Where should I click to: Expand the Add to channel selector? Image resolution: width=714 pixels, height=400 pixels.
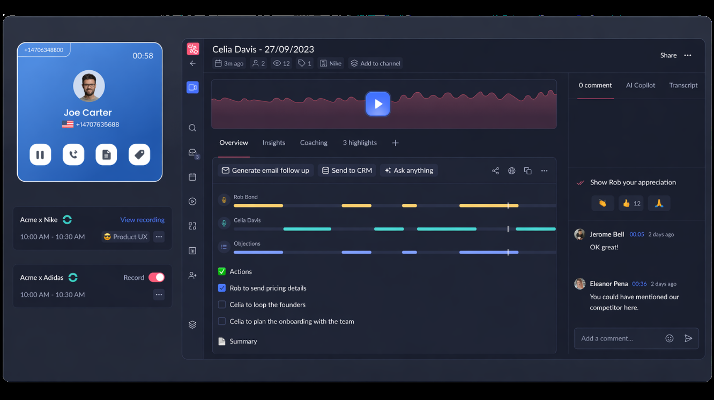coord(375,63)
